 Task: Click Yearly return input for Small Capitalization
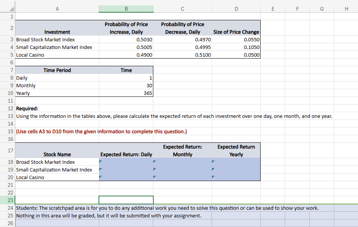click(x=236, y=170)
